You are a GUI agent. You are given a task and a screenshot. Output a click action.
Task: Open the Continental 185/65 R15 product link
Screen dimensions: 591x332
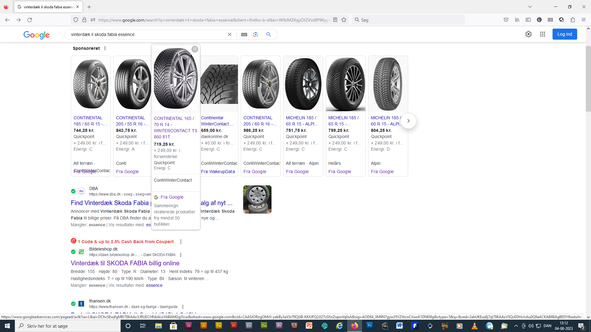[90, 121]
